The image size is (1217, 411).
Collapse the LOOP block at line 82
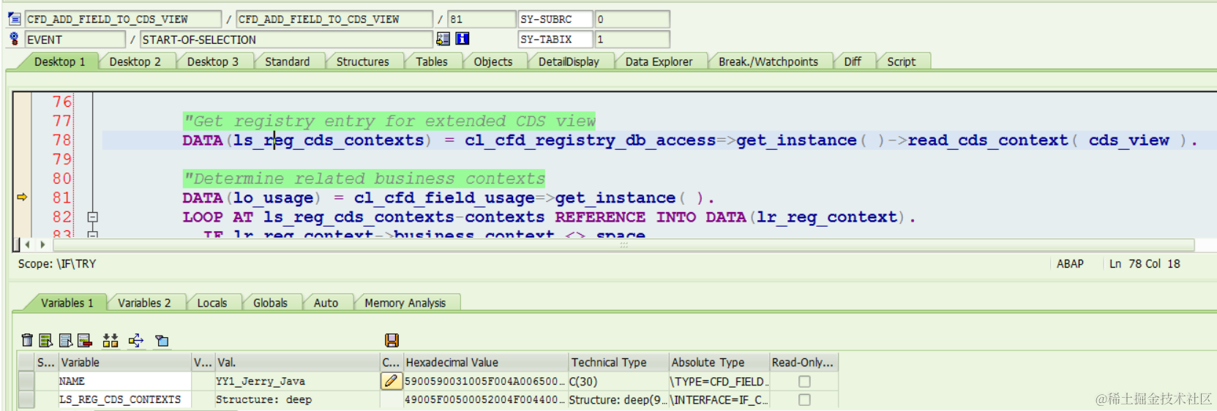(x=93, y=217)
